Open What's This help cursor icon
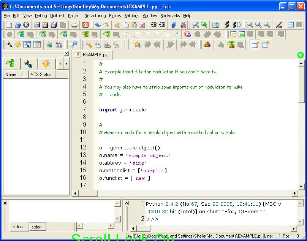 pyautogui.click(x=74, y=45)
